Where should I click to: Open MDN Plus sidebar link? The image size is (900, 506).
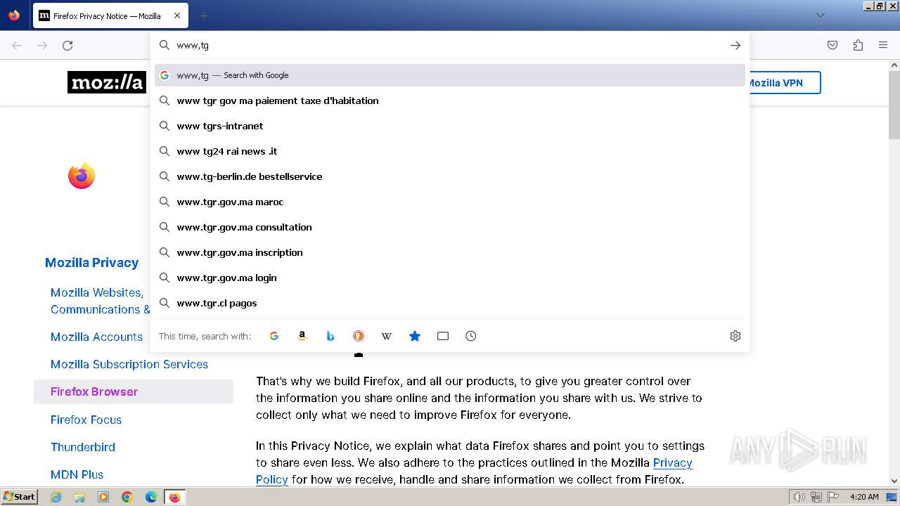coord(77,474)
